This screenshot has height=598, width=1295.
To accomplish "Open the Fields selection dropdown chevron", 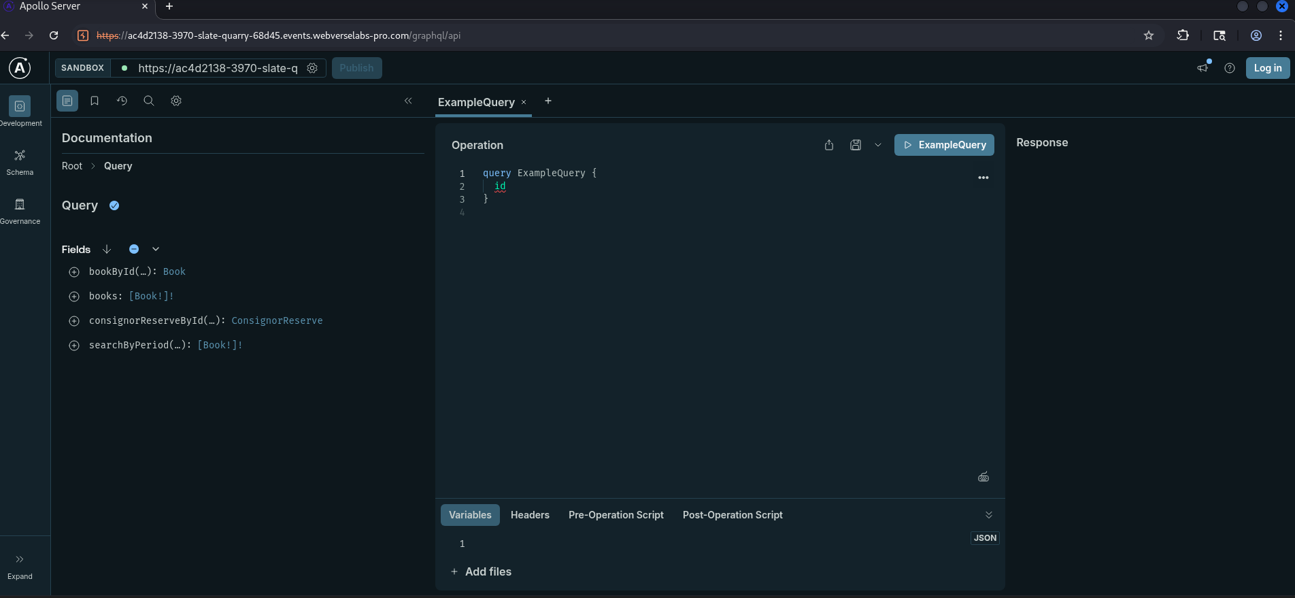I will click(x=156, y=249).
